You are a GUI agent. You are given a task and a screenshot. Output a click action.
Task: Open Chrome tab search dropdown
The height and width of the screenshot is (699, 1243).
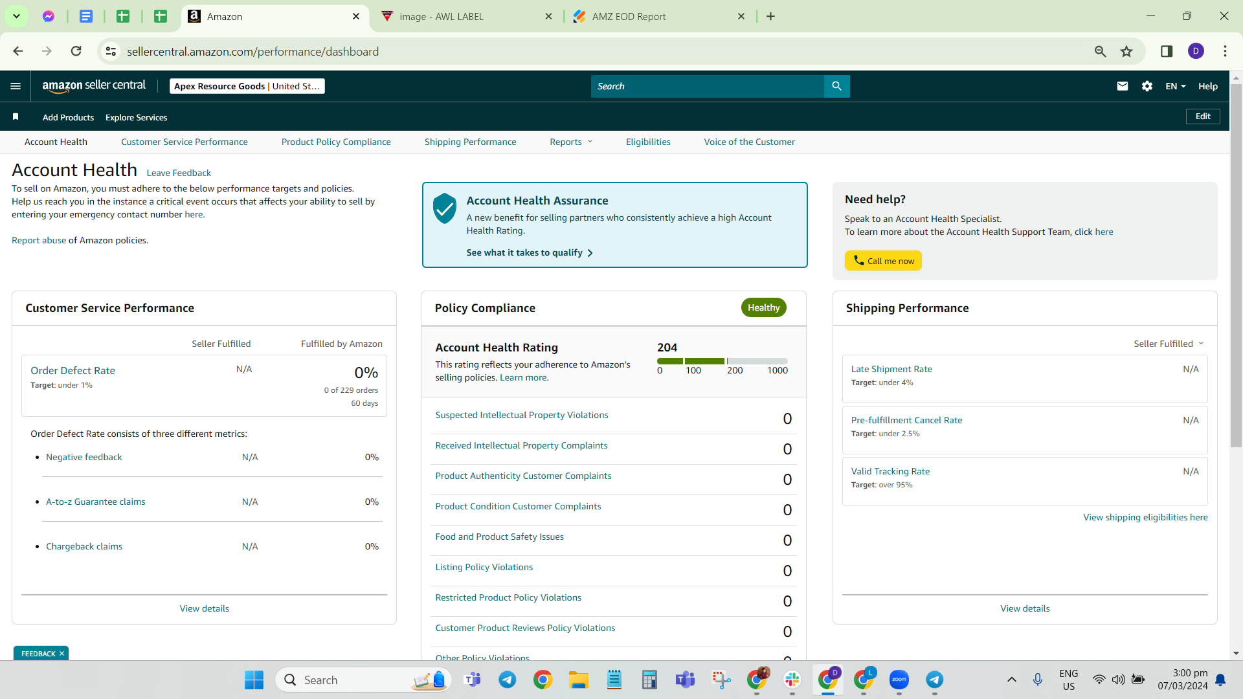[16, 16]
